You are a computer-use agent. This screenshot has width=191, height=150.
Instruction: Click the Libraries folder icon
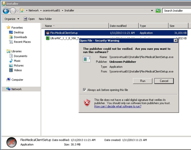[x=8, y=51]
